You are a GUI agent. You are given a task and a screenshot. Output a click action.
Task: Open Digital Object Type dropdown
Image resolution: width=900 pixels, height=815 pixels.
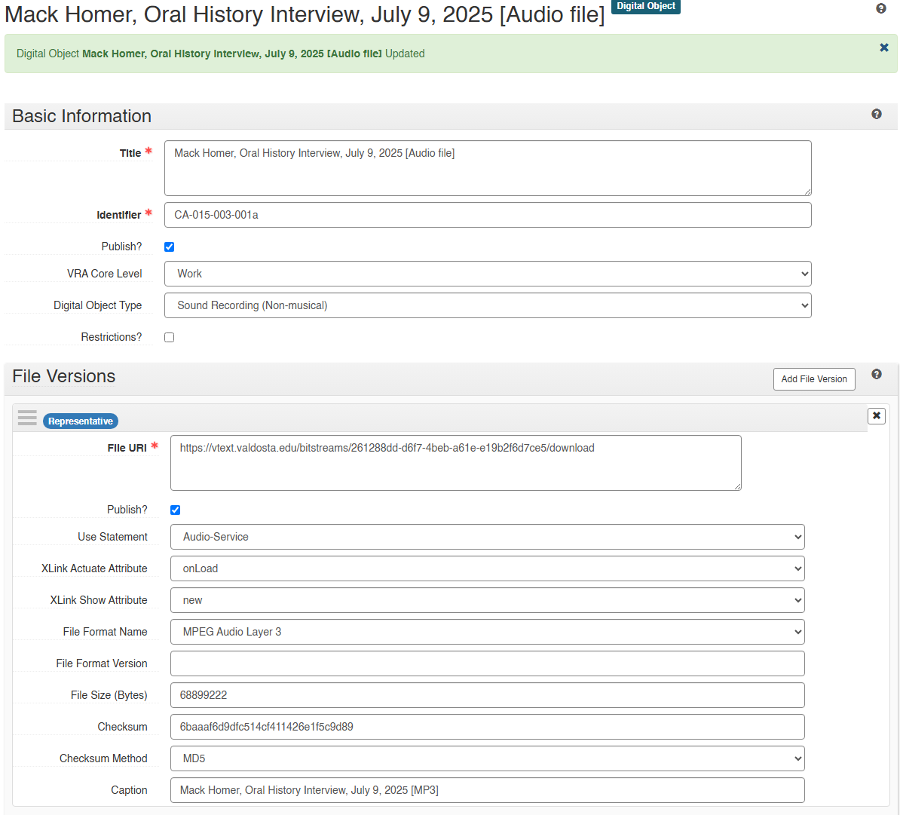point(488,305)
